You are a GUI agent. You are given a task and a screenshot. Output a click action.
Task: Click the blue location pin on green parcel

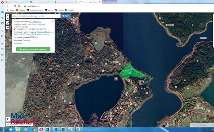click(131, 70)
